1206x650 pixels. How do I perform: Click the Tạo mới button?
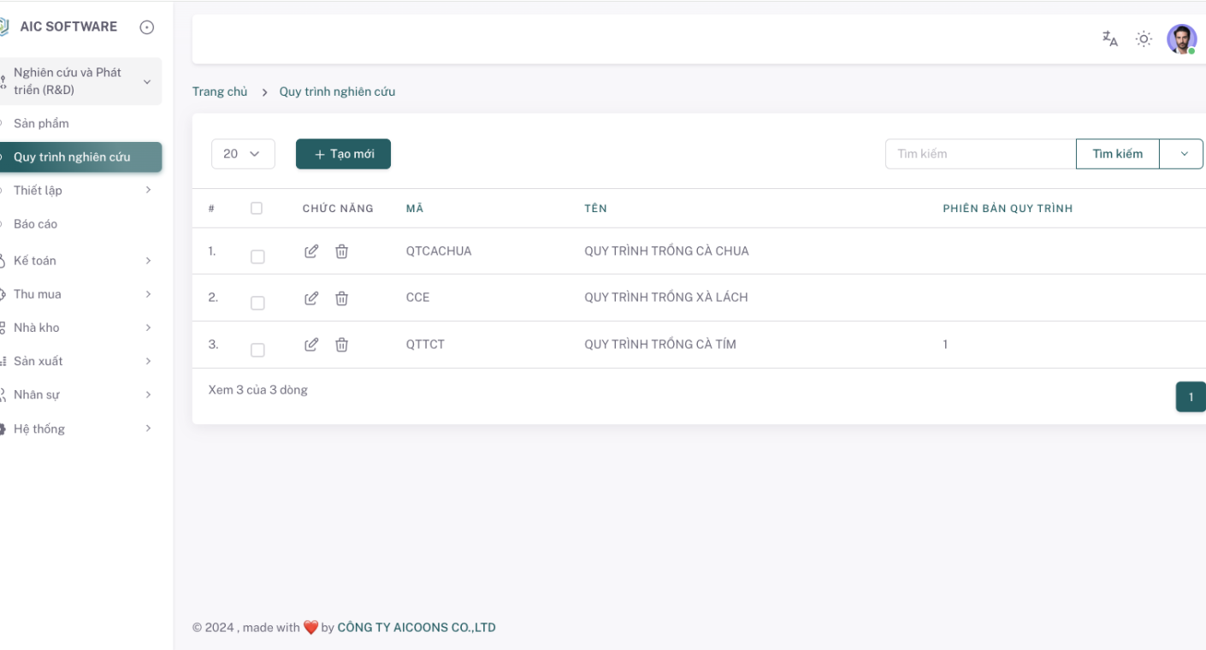pos(343,154)
